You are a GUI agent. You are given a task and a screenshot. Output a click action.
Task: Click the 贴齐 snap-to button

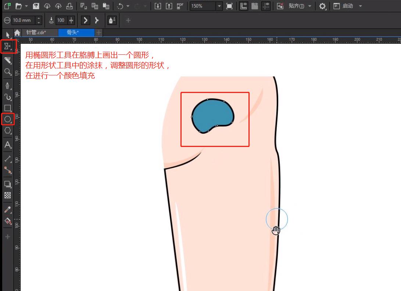[x=296, y=6]
